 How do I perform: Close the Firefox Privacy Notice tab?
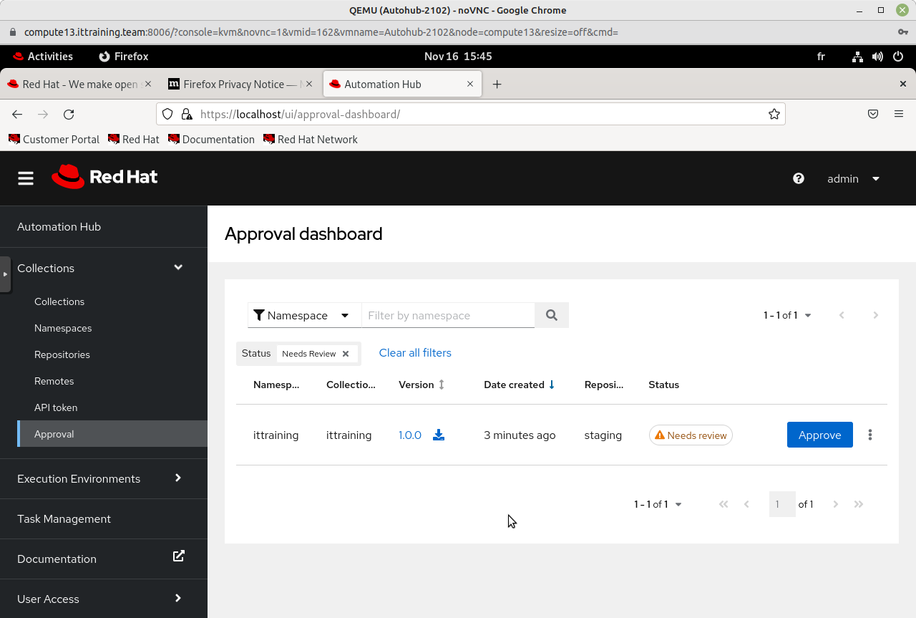point(309,84)
